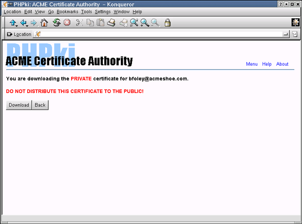302x224 pixels.
Task: Click the Go button beside location bar
Action: coord(295,34)
